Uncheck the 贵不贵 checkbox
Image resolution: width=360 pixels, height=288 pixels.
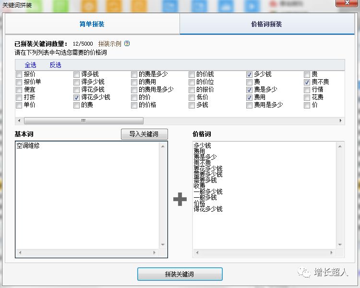[x=307, y=82]
